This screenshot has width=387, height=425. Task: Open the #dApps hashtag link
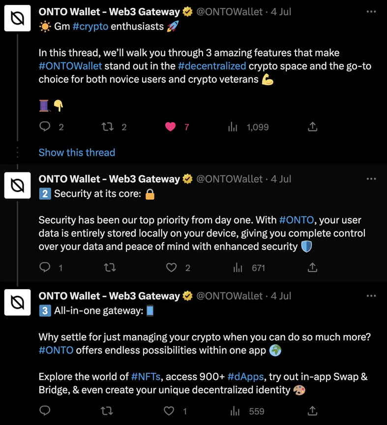click(x=246, y=377)
